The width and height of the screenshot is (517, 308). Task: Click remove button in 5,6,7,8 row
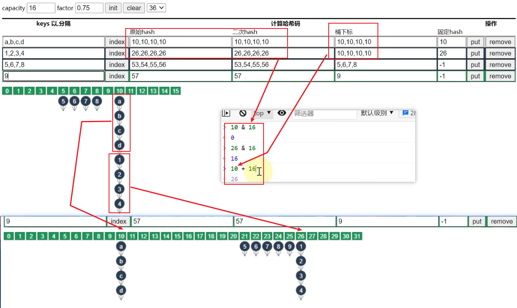tap(500, 65)
